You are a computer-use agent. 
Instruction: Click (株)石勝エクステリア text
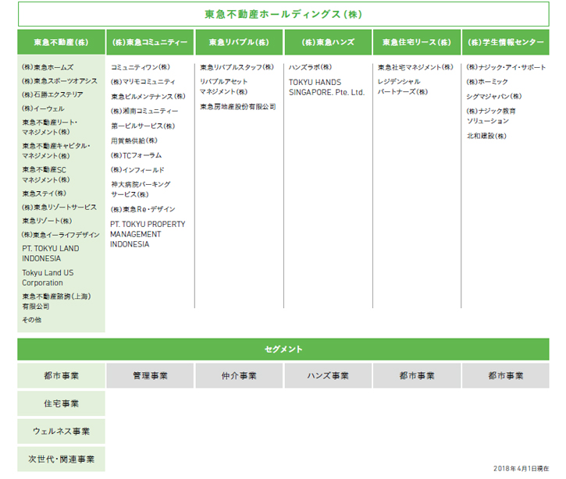(x=52, y=94)
